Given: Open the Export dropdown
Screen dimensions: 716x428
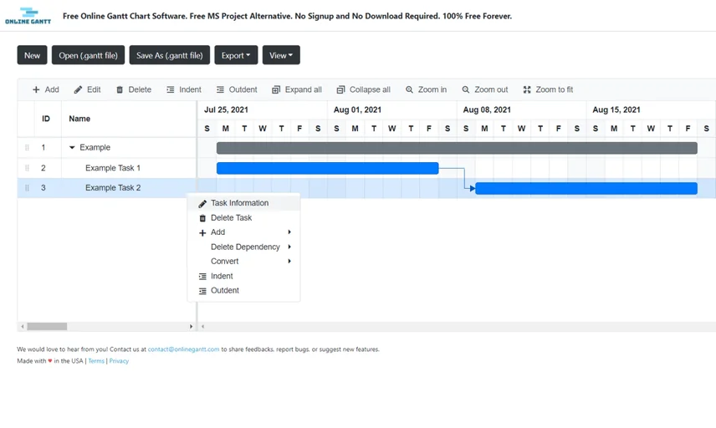Looking at the screenshot, I should pyautogui.click(x=236, y=55).
